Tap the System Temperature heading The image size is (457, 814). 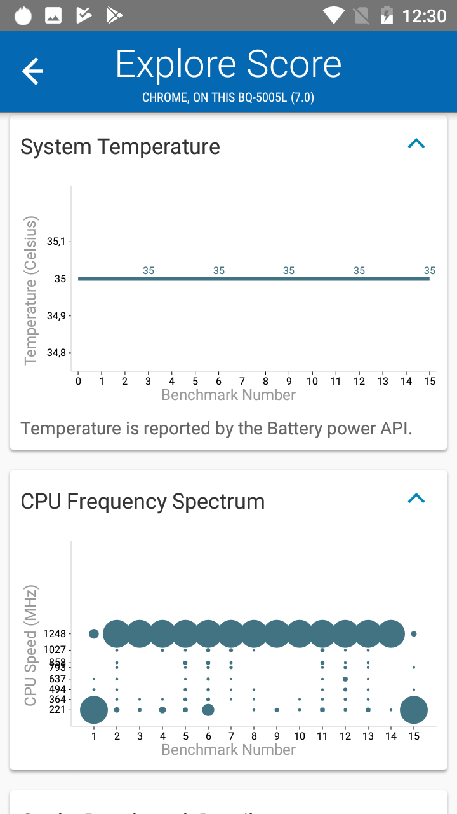pos(121,147)
